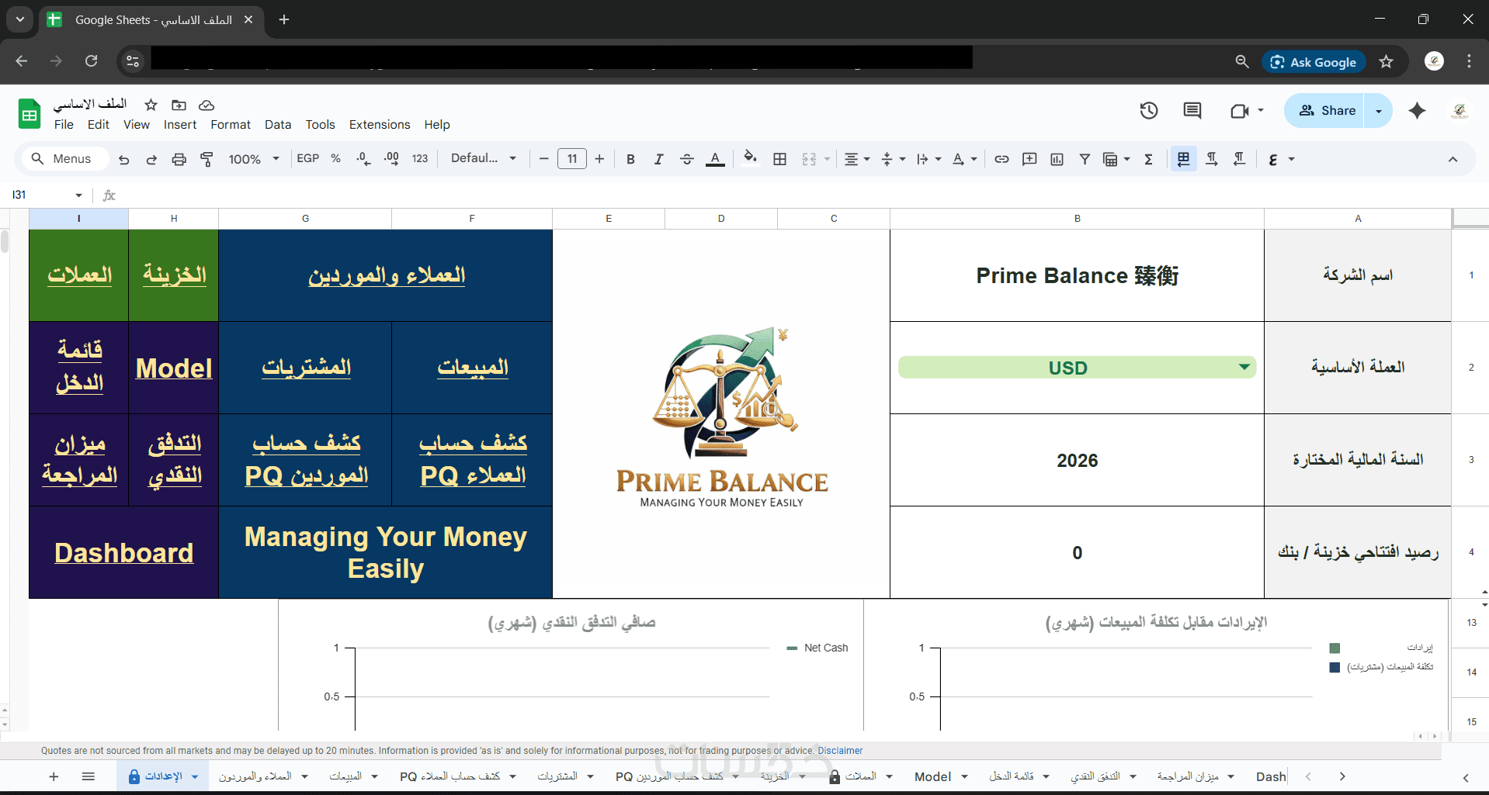
Task: Show all comments panel
Action: [x=1192, y=111]
